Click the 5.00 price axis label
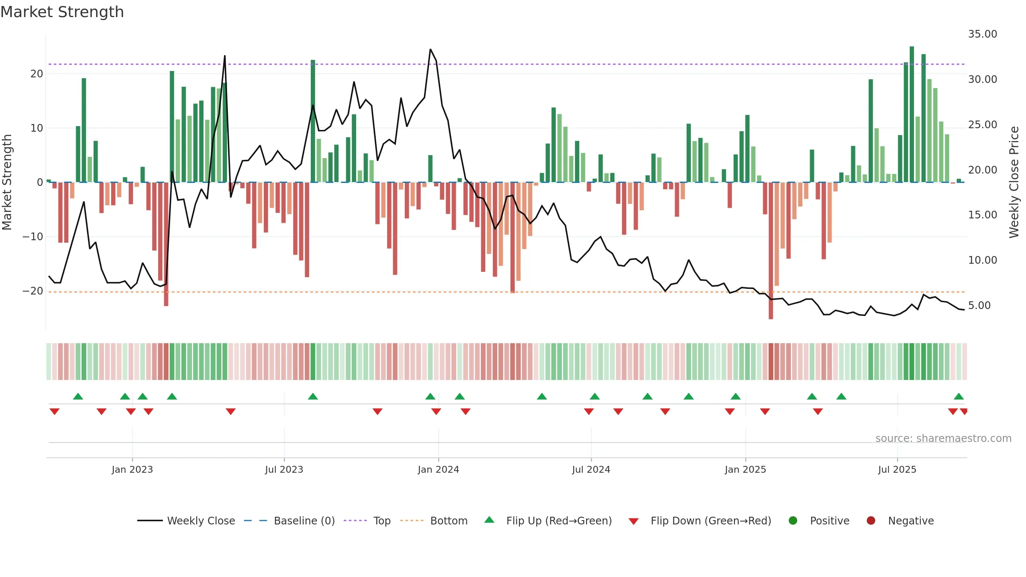Viewport: 1026px width, 577px height. [x=979, y=306]
